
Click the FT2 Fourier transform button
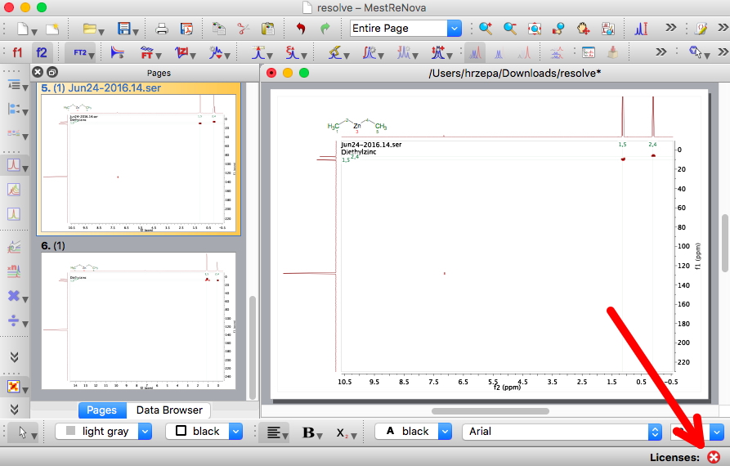80,52
